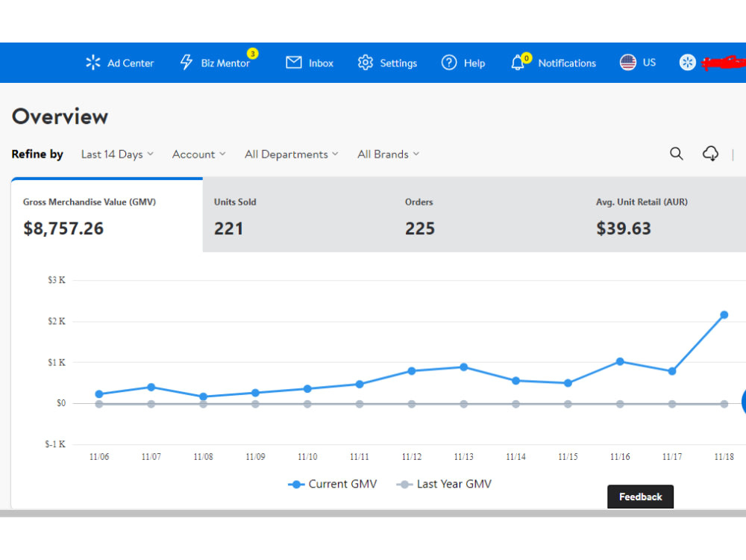Viewport: 746px width, 560px height.
Task: Click the horizontal scrollbar at bottom
Action: 373,514
